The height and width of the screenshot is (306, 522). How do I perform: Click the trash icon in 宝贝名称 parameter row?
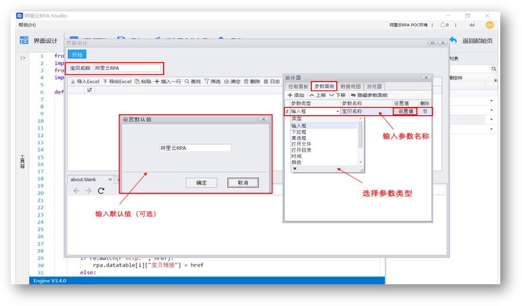tap(425, 111)
